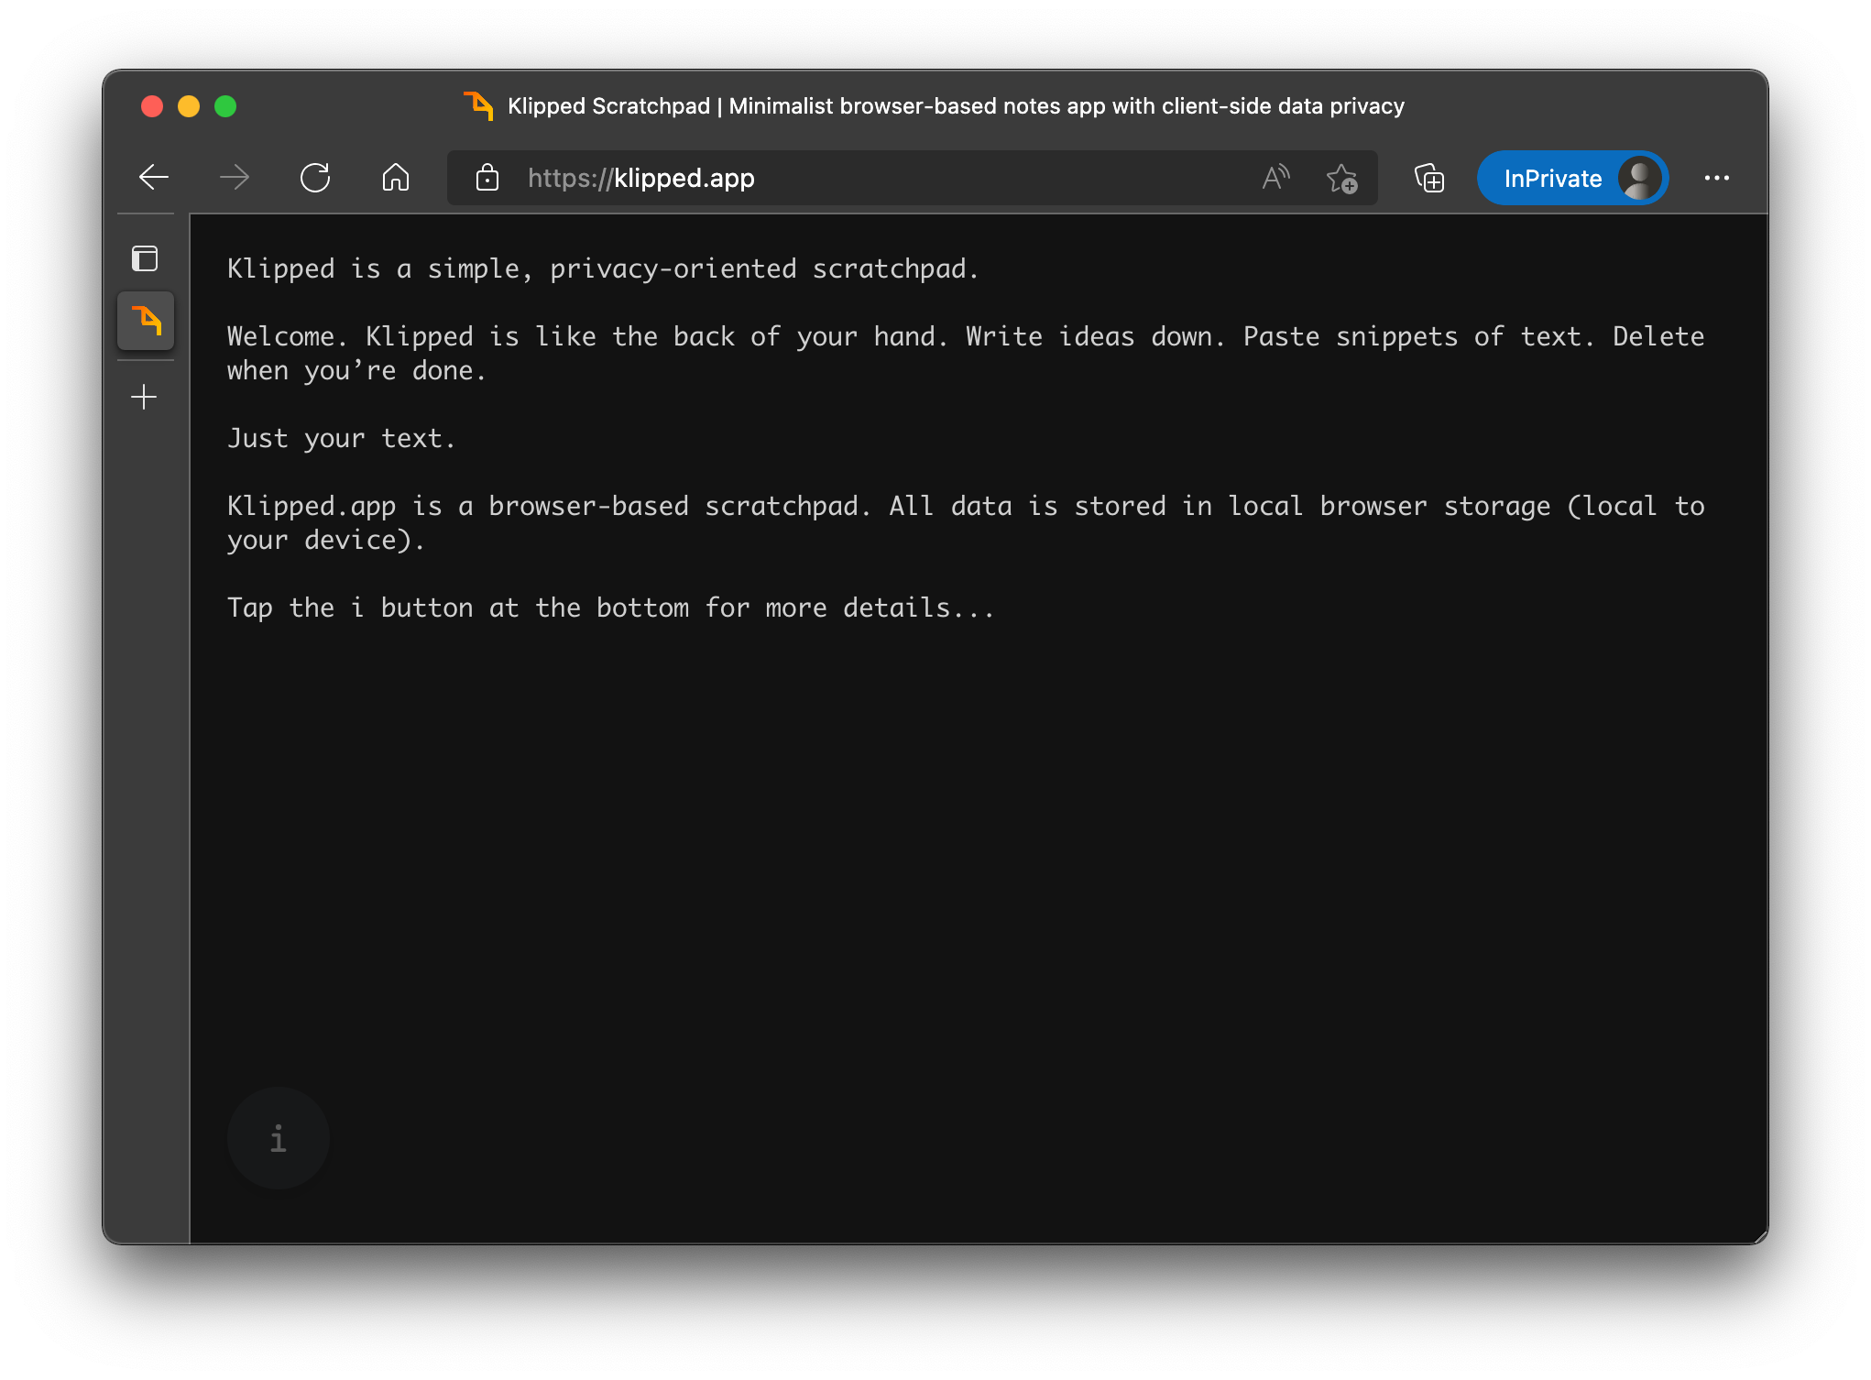The height and width of the screenshot is (1380, 1871).
Task: View site information via the lock icon
Action: coord(487,178)
